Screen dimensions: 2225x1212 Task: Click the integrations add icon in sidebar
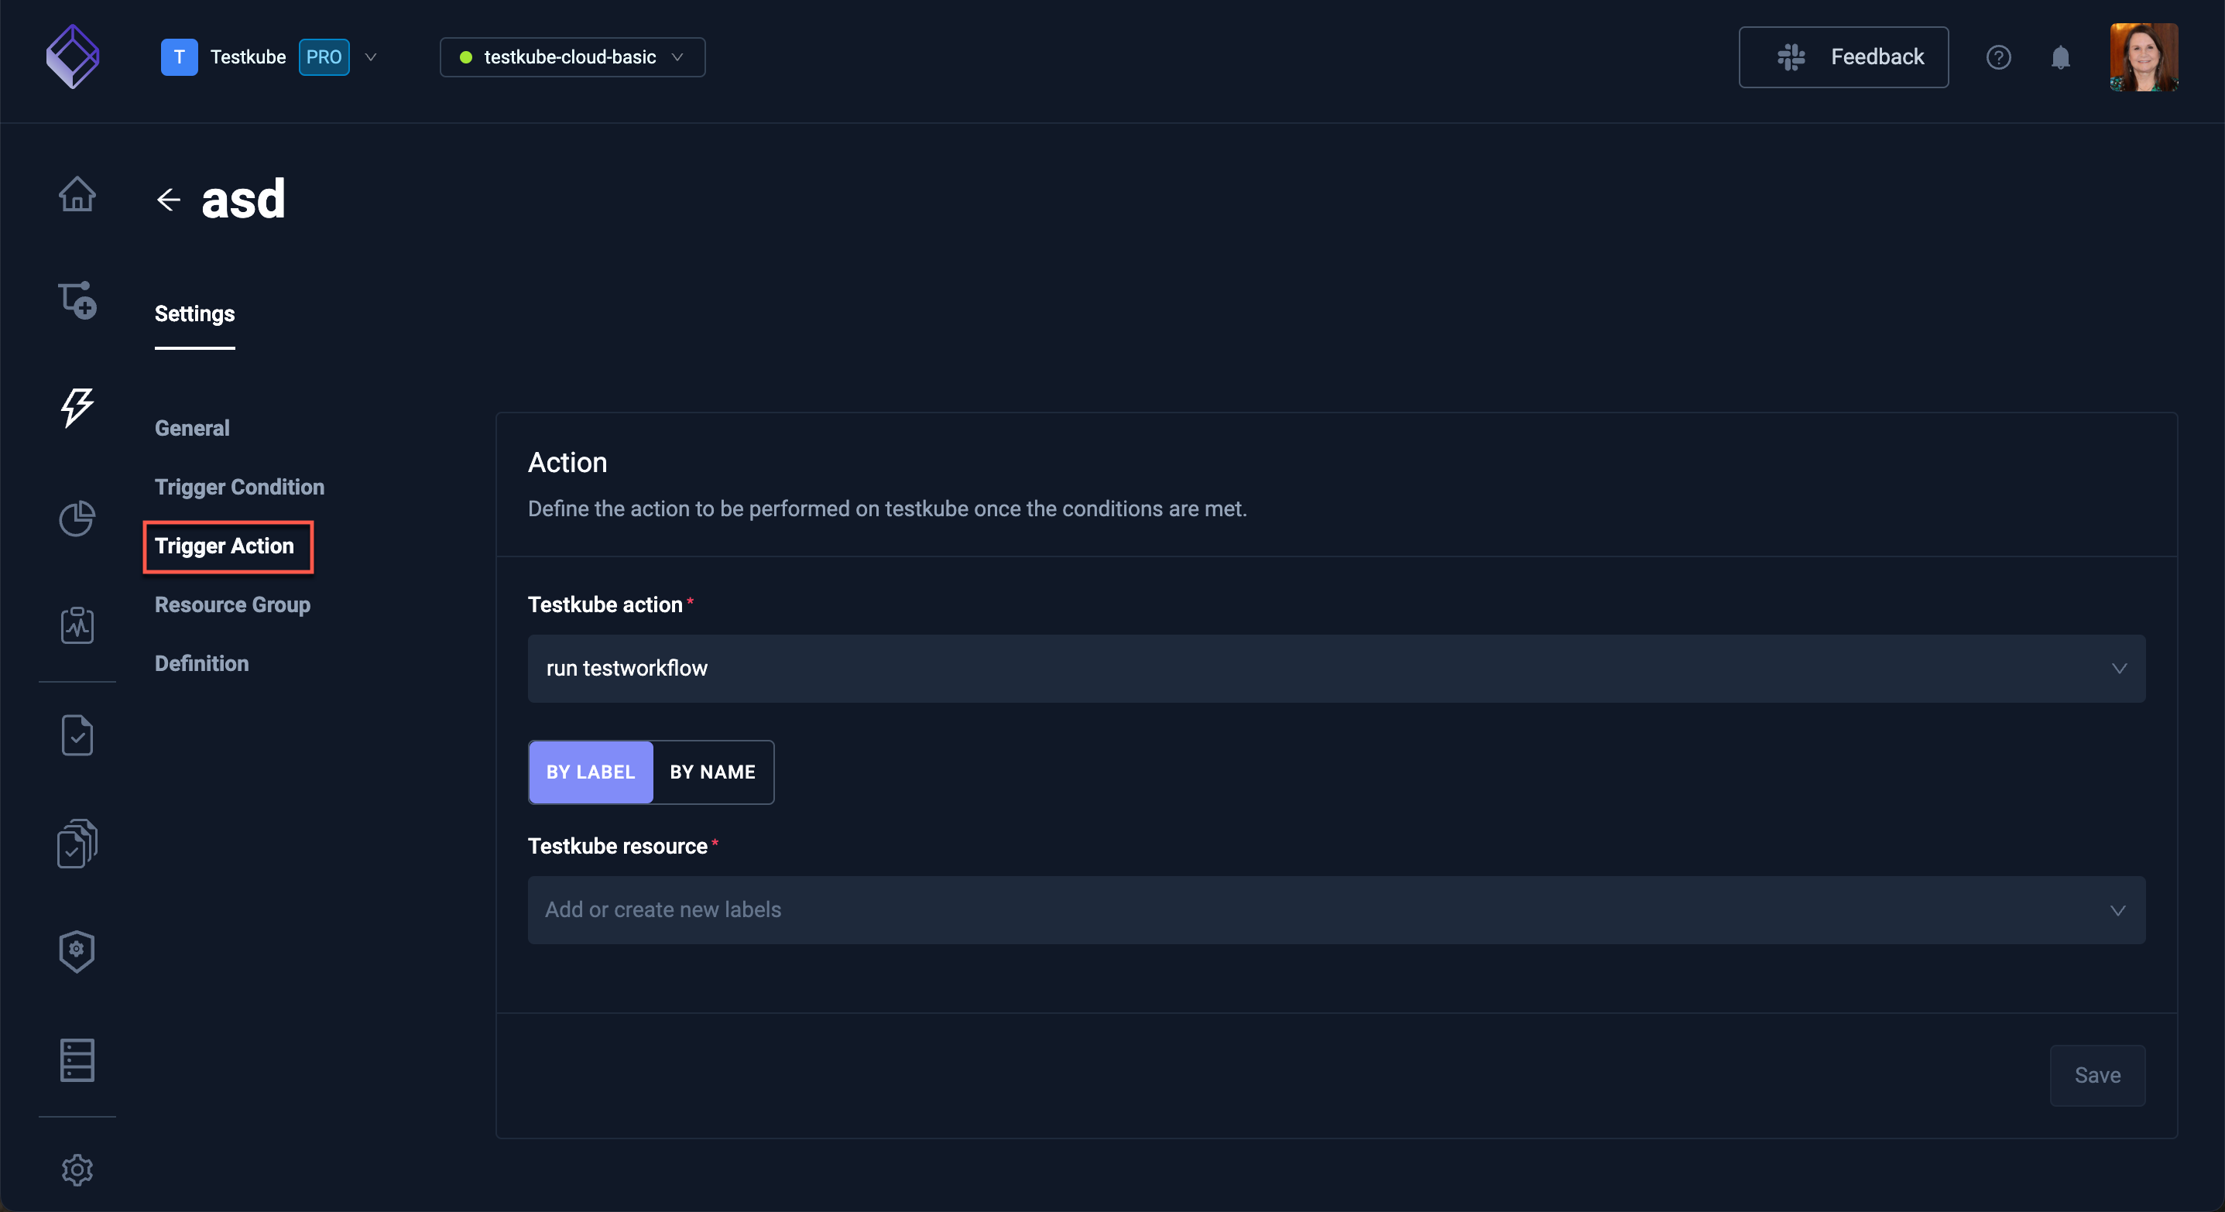pos(77,300)
